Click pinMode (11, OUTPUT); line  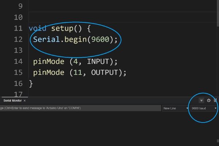[x=80, y=73]
